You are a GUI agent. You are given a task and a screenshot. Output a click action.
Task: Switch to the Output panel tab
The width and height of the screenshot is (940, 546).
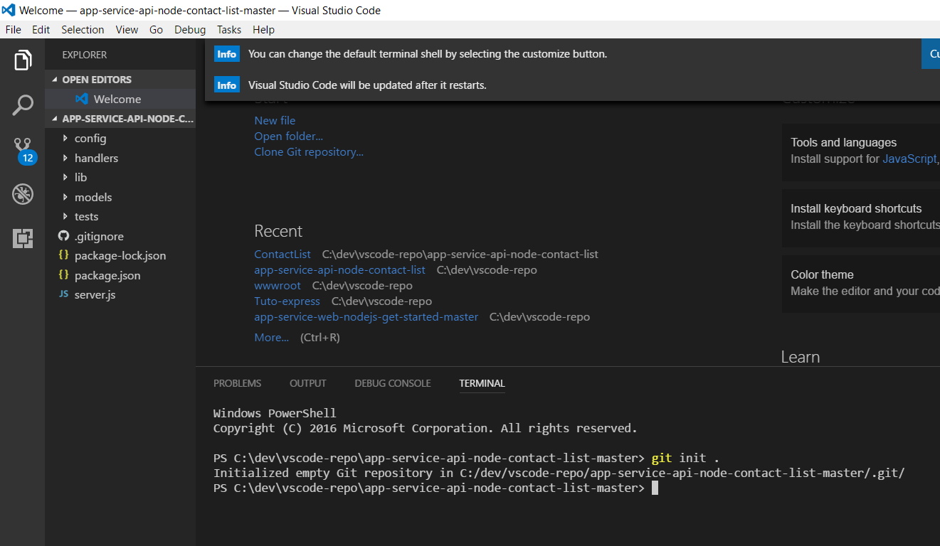point(308,383)
